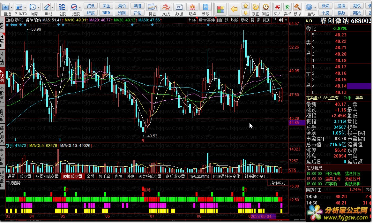This screenshot has width=373, height=223.
Task: Open the 全球 global markets globe icon
Action: point(309,7)
